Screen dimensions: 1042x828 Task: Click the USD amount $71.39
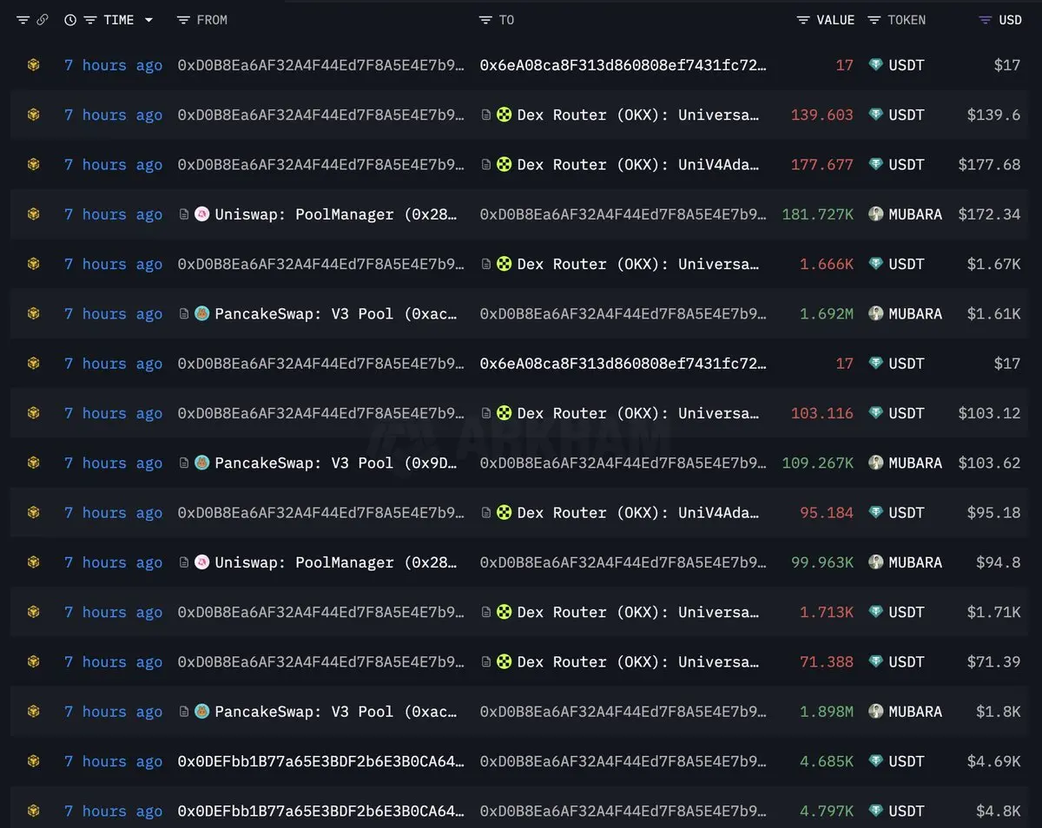(x=993, y=661)
